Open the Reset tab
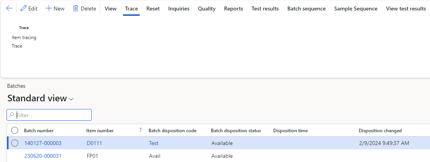The width and height of the screenshot is (430, 162). [153, 9]
